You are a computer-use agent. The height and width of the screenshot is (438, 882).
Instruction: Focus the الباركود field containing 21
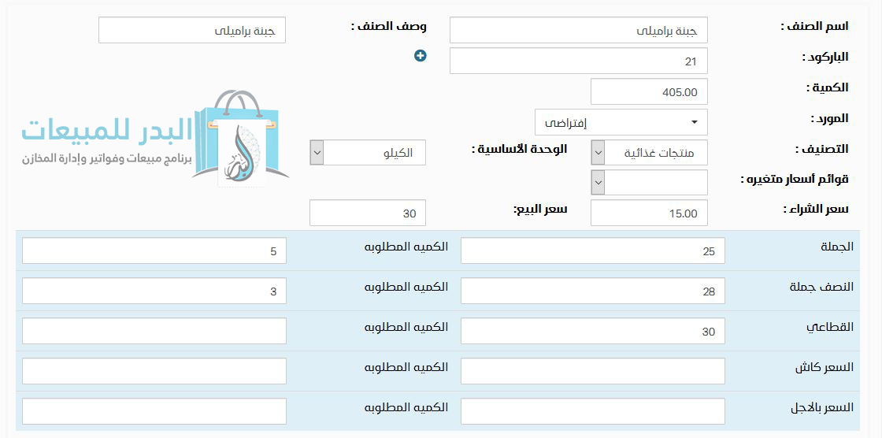pyautogui.click(x=579, y=61)
